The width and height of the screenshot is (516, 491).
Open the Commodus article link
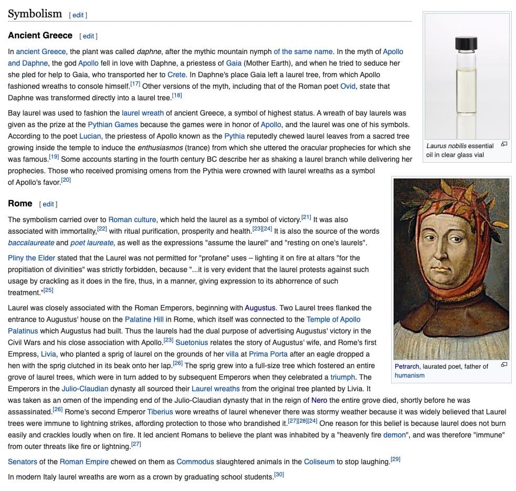pyautogui.click(x=195, y=462)
